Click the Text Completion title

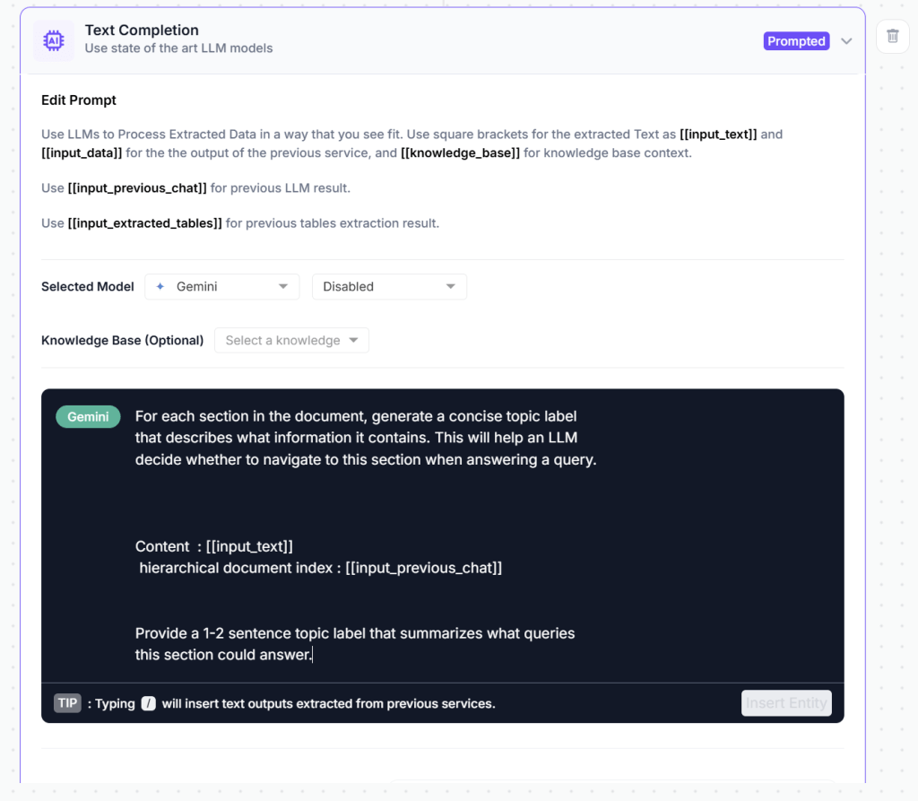pos(142,30)
